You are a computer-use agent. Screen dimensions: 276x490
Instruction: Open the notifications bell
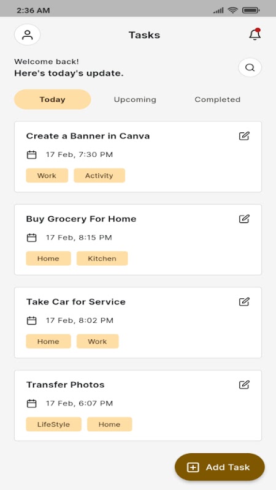point(255,34)
